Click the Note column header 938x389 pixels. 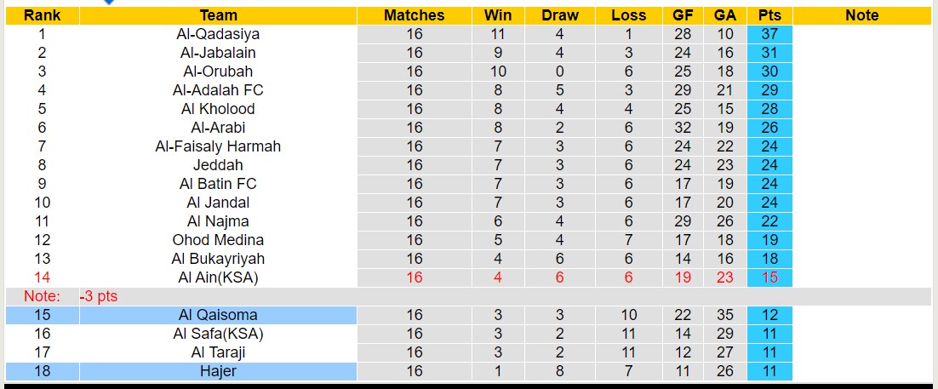coord(861,15)
